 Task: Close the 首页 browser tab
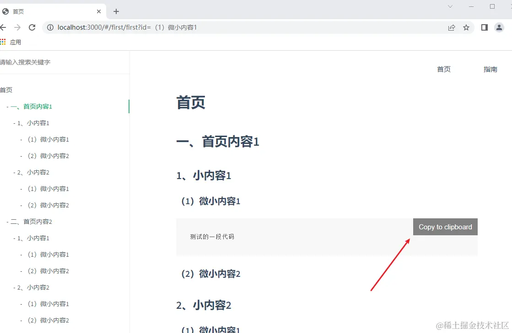(99, 11)
